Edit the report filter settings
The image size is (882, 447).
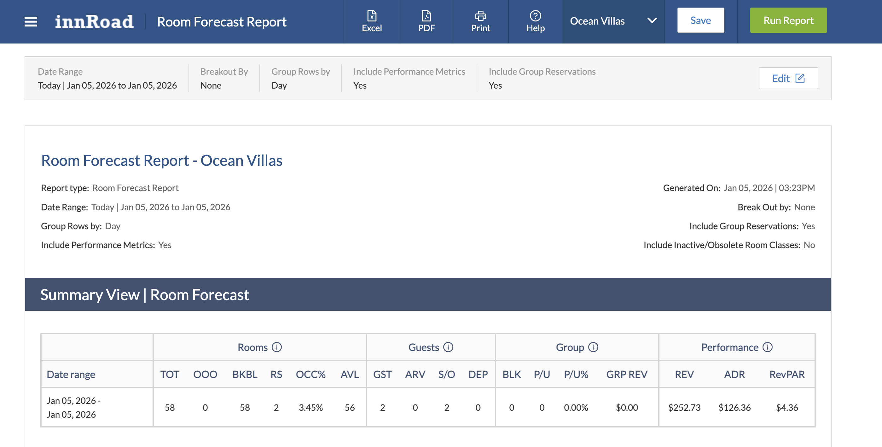point(788,78)
